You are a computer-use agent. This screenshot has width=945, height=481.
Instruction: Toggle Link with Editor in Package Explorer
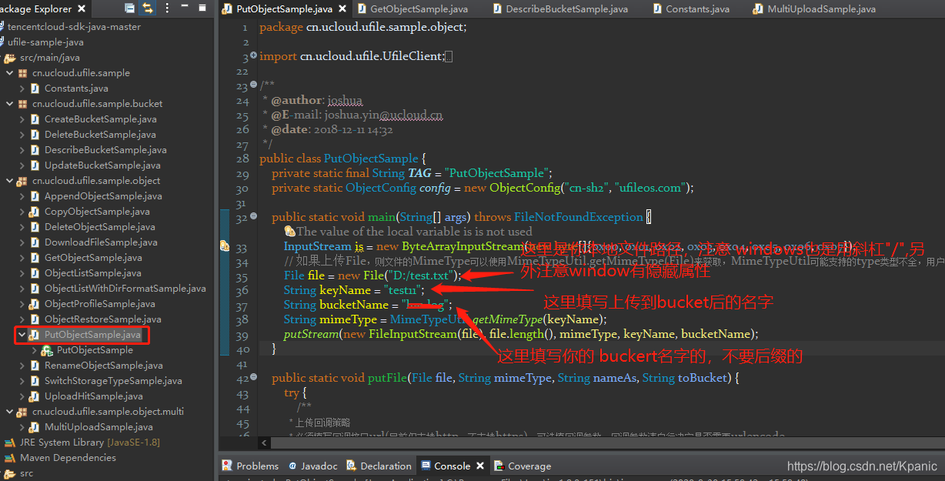147,9
